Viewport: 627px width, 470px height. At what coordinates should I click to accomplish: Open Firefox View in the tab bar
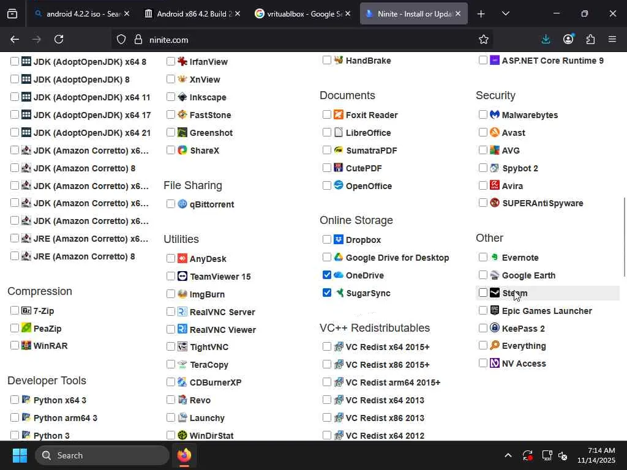point(12,13)
